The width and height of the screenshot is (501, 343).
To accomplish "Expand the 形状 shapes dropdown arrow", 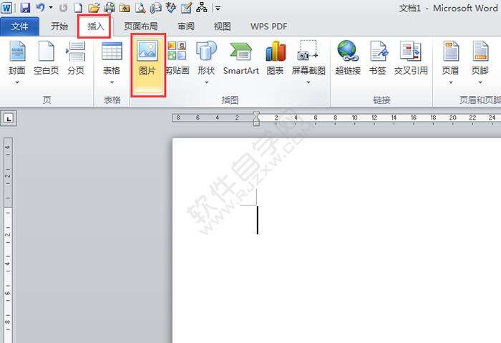I will coord(207,82).
